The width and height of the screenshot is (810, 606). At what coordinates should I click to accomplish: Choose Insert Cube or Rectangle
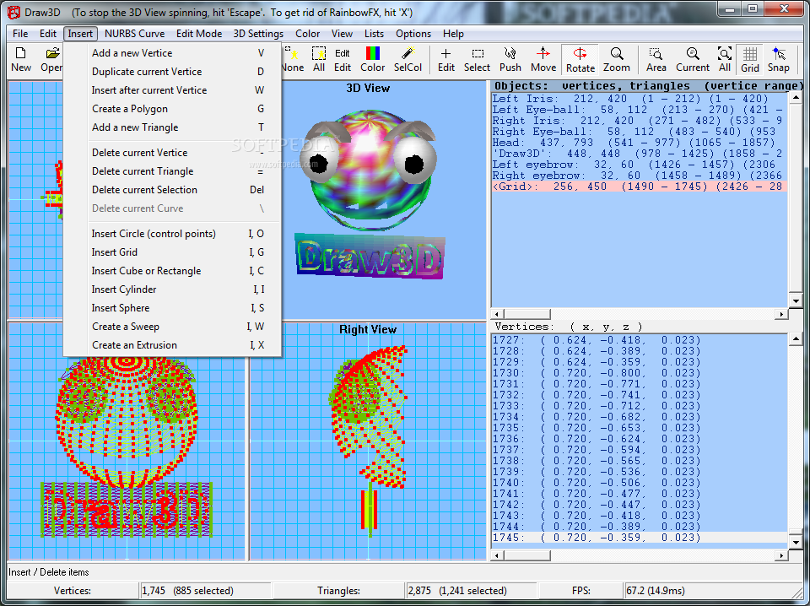click(x=172, y=271)
